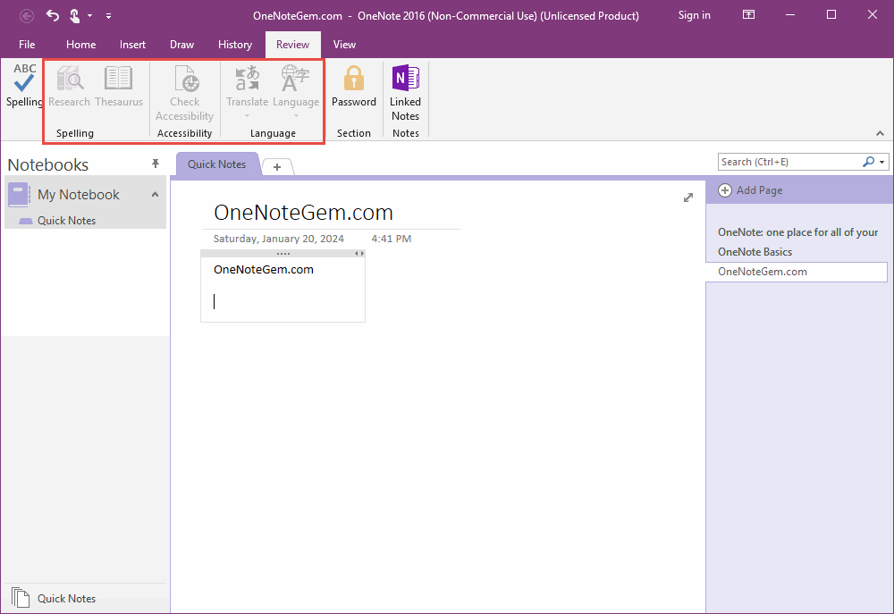Image resolution: width=894 pixels, height=614 pixels.
Task: Open the Thesaurus
Action: tap(119, 86)
